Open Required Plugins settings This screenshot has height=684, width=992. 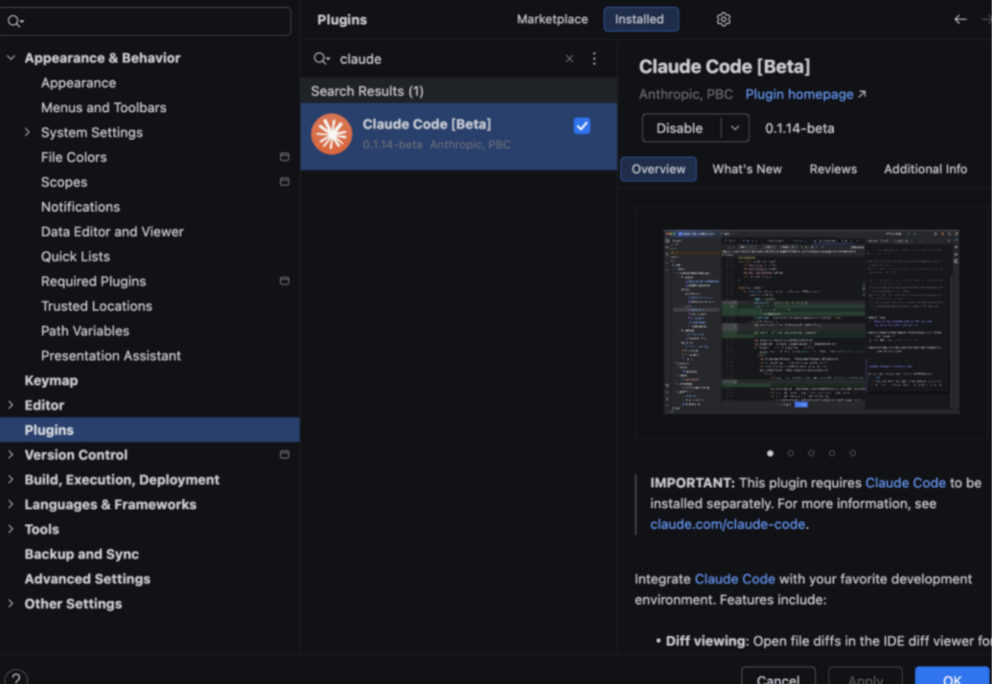click(x=93, y=281)
